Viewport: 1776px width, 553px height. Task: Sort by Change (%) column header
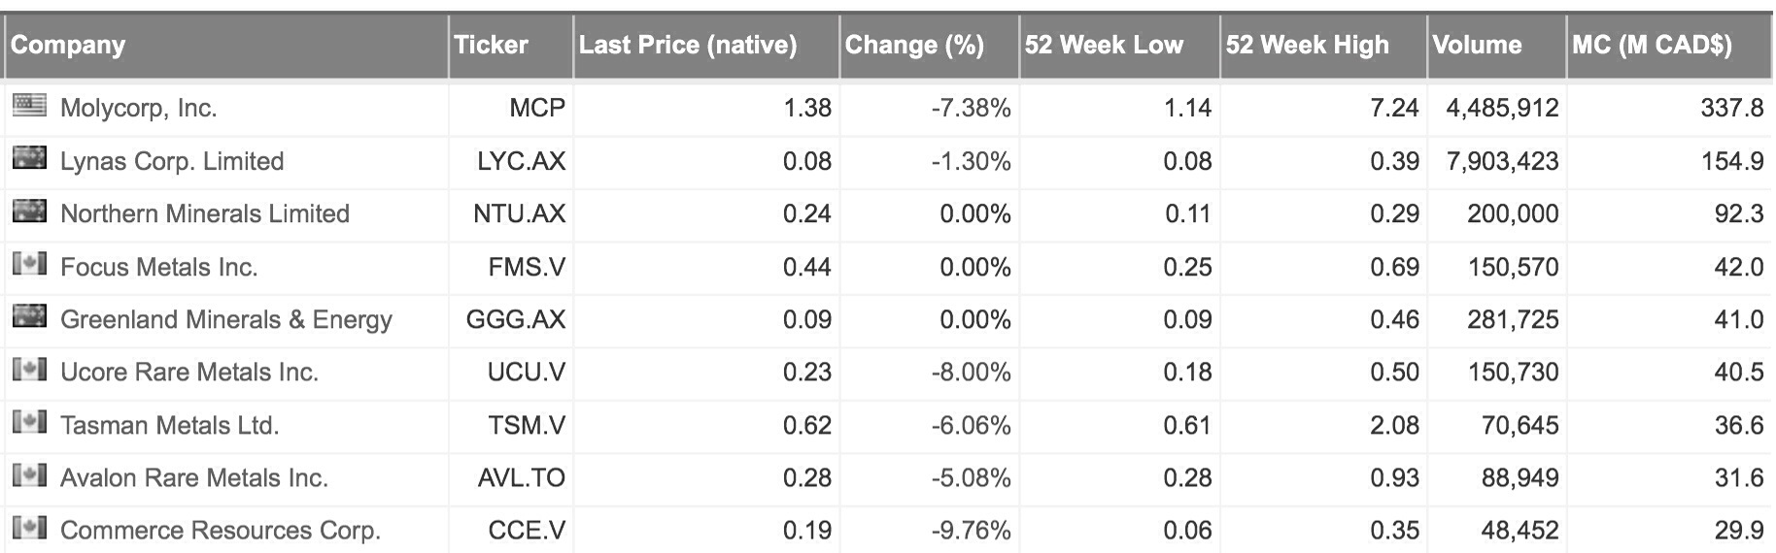point(914,46)
